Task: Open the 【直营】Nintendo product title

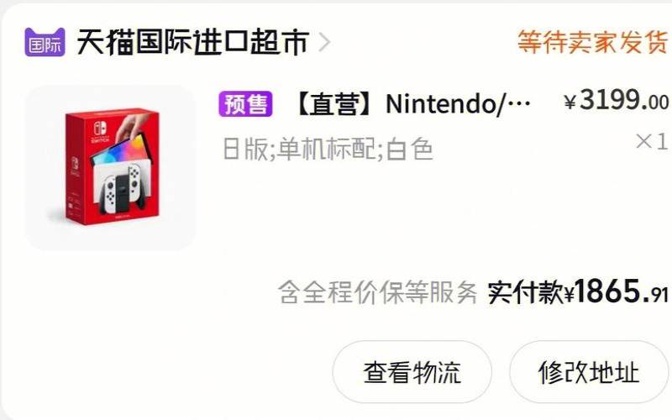Action: click(x=412, y=103)
